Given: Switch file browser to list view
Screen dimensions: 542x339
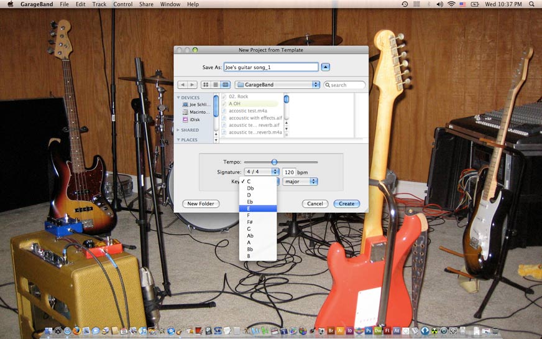Looking at the screenshot, I should pyautogui.click(x=215, y=85).
